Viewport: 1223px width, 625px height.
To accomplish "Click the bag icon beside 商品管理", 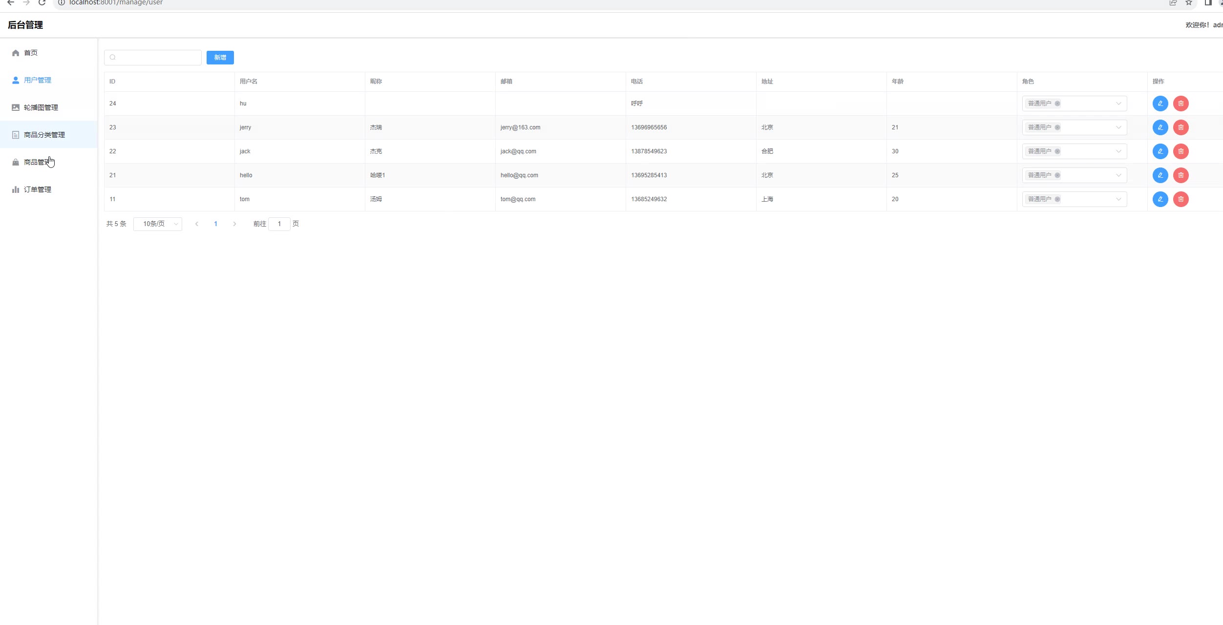I will [16, 162].
